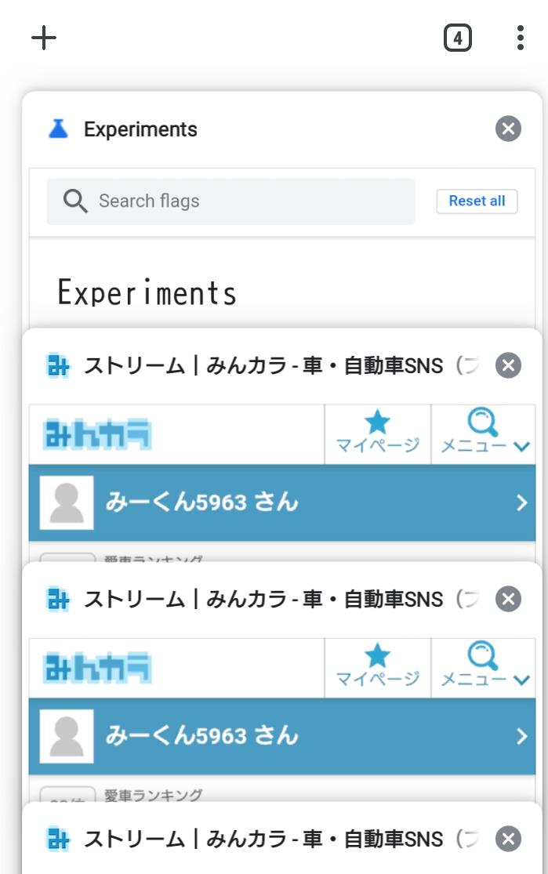This screenshot has height=874, width=548.
Task: Switch to the bottom ストリーム tab title
Action: pos(263,839)
